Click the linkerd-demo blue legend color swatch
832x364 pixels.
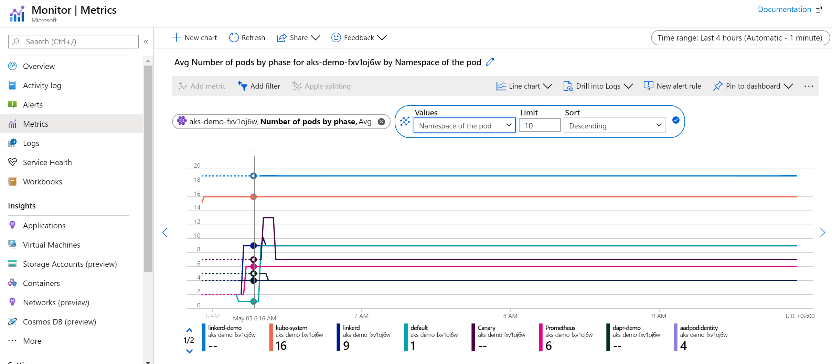204,337
